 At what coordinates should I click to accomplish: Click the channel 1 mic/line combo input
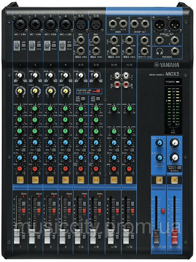pyautogui.click(x=20, y=24)
